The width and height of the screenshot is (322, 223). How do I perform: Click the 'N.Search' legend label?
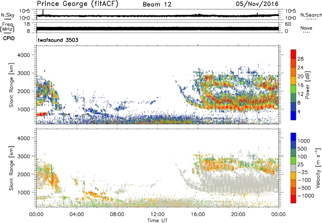pos(311,15)
